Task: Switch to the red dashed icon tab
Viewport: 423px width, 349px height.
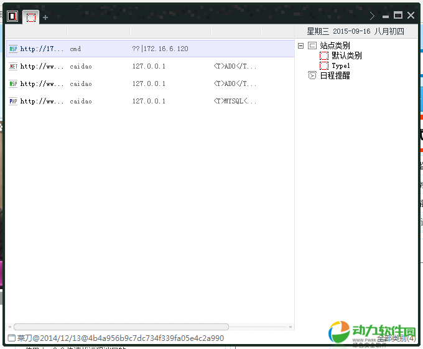Action: click(30, 17)
